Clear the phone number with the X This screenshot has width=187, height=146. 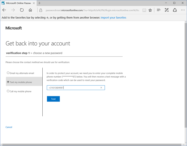(x=101, y=88)
